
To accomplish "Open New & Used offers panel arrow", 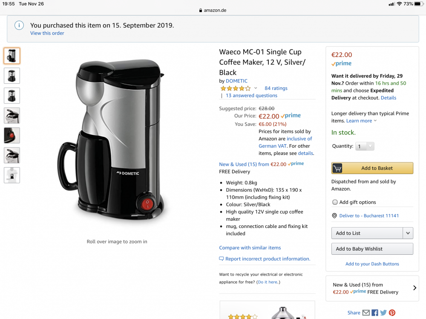I will (x=414, y=288).
